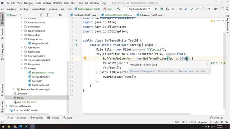Rollback changes with the undo icon
Viewport: 230px width, 129px height.
click(x=209, y=9)
